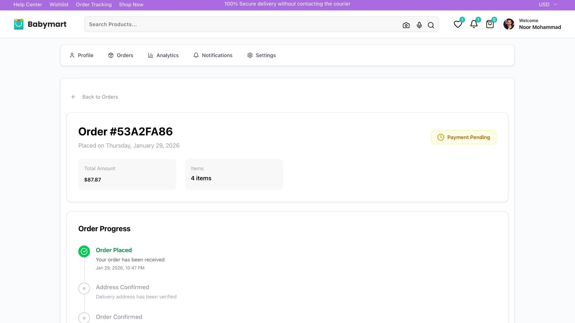Click the 4 items value

click(201, 178)
